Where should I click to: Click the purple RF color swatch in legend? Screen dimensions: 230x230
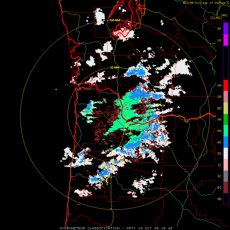[226, 29]
